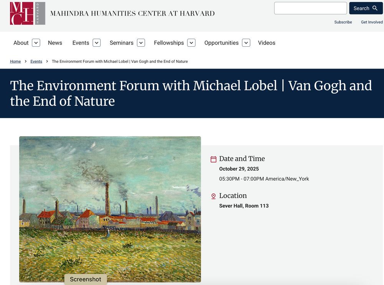The height and width of the screenshot is (285, 384).
Task: Open the Videos section from the navigation
Action: (x=266, y=43)
